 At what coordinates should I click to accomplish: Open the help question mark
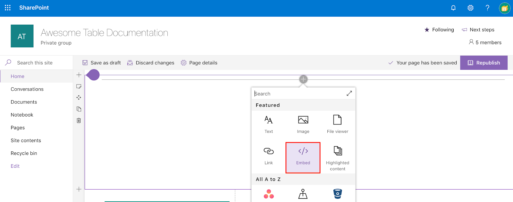point(487,8)
